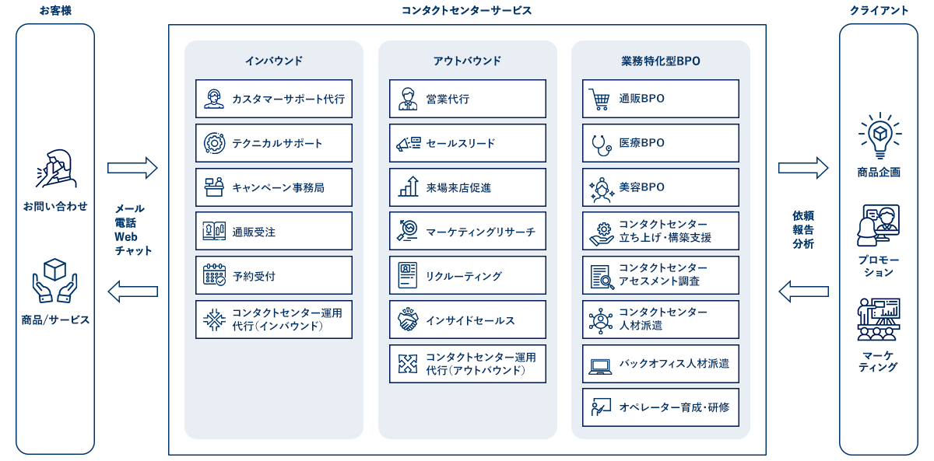This screenshot has height=461, width=934.
Task: Open the 通販BPO service box
Action: tap(661, 99)
